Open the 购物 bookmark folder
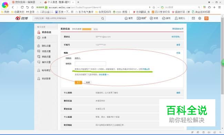This screenshot has height=135, width=224. pos(5,12)
